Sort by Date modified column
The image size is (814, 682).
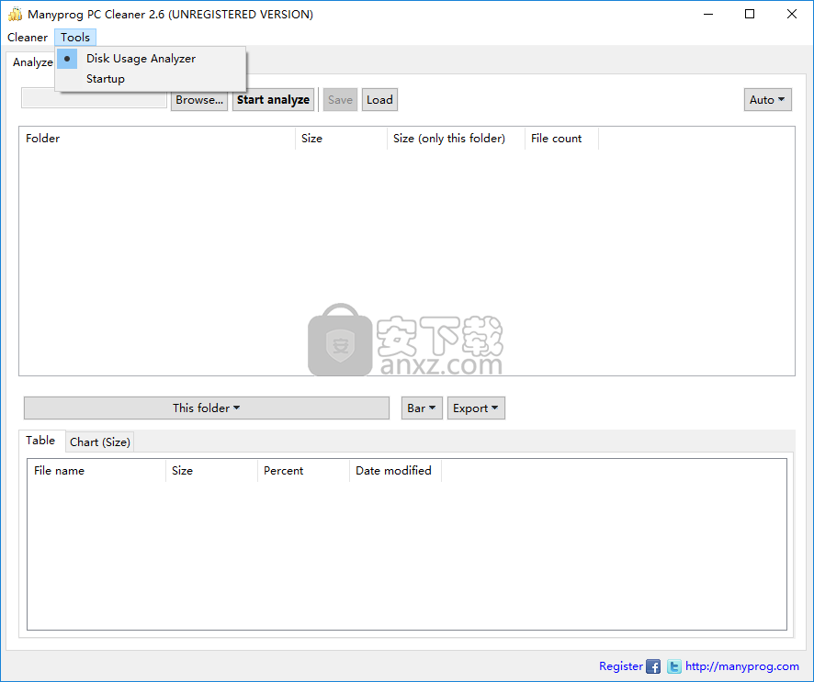(395, 471)
